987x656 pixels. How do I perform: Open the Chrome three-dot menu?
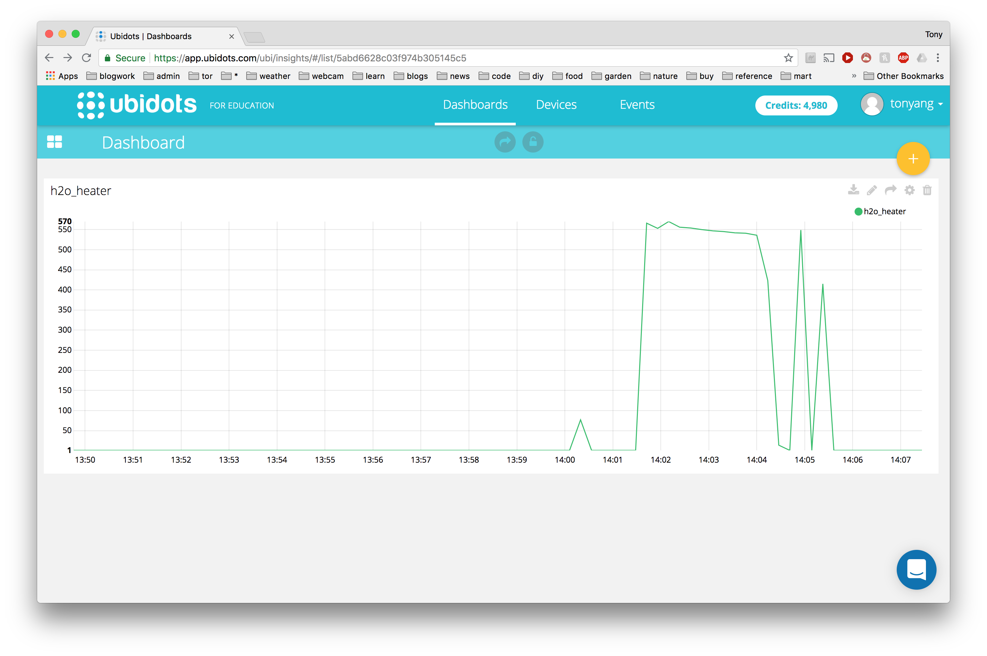point(938,58)
